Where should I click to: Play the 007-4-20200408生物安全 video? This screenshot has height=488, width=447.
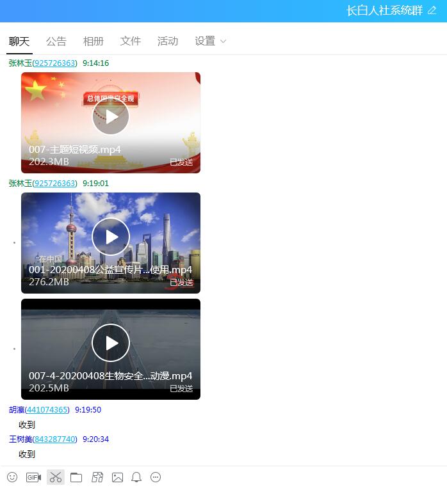pos(111,343)
